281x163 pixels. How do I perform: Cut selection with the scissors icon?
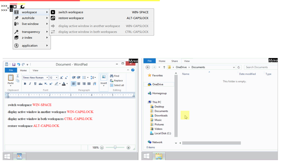(18, 76)
